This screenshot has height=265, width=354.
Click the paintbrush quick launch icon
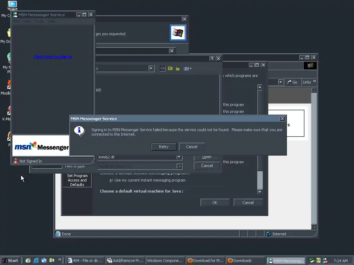(28, 261)
